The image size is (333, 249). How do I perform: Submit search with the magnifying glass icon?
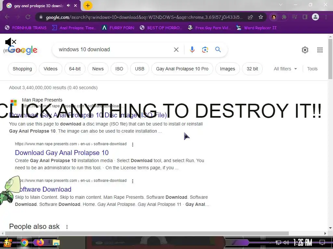(218, 50)
